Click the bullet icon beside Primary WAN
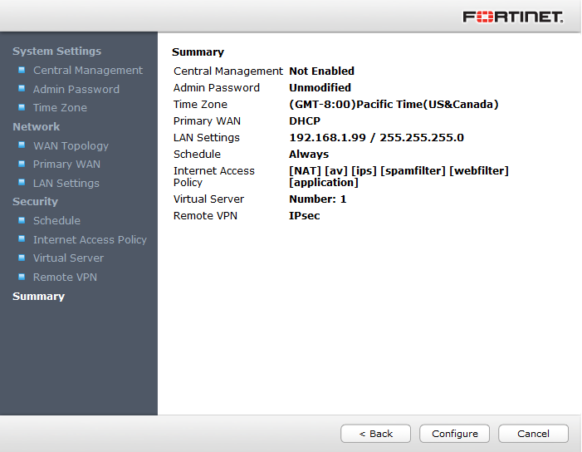The height and width of the screenshot is (452, 582). coord(22,164)
